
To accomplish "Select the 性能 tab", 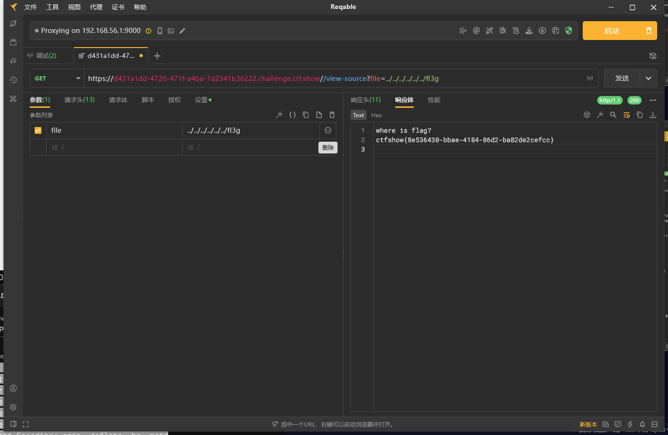I will pyautogui.click(x=434, y=100).
